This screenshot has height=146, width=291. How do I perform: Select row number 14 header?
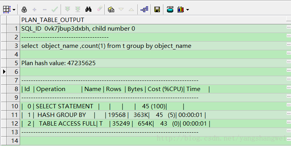coord(13,141)
